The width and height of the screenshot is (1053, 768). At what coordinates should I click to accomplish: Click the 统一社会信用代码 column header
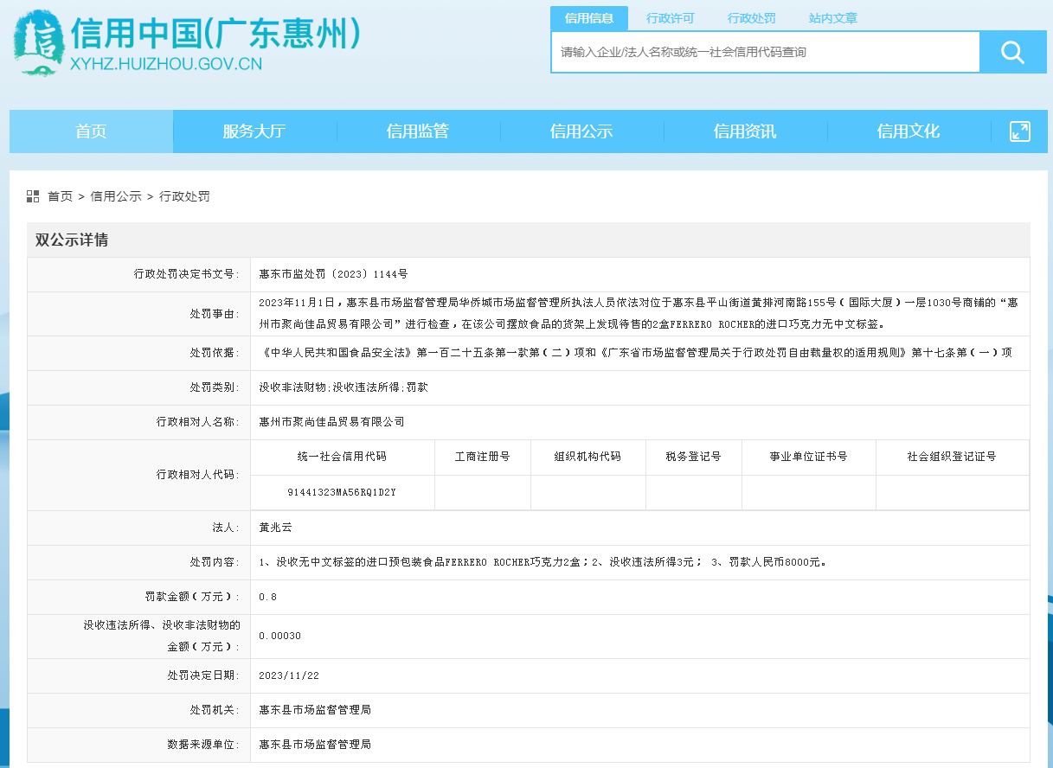coord(342,457)
